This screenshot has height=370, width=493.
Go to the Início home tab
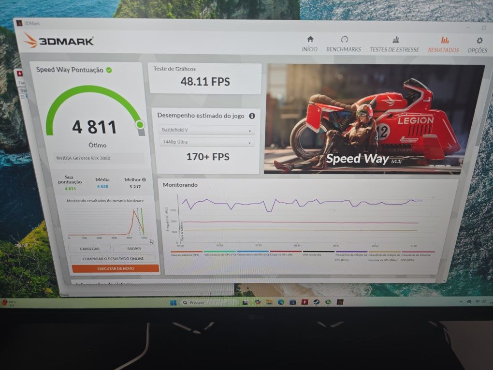click(310, 44)
